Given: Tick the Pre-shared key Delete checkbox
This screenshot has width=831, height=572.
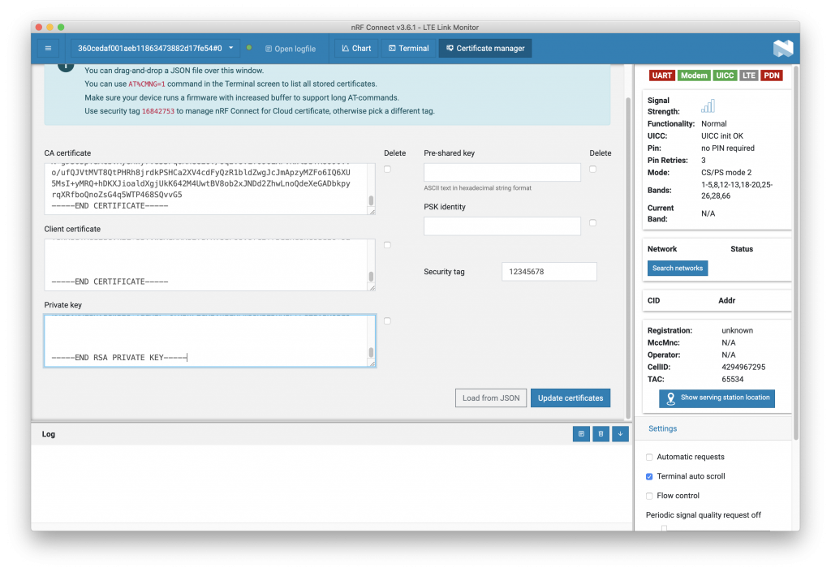Looking at the screenshot, I should click(x=592, y=169).
